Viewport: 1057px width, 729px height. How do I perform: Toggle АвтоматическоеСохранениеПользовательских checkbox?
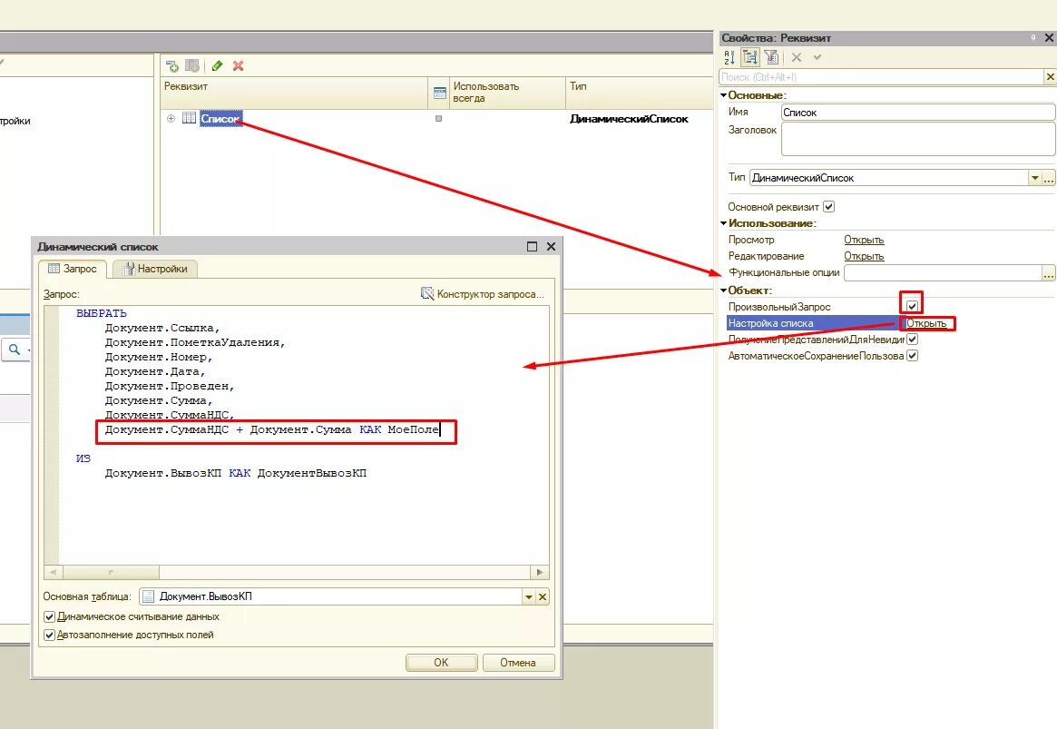(912, 355)
